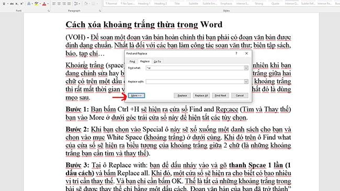The width and height of the screenshot is (340, 191).
Task: Open Text Effects and Typography
Action: pos(29,4)
